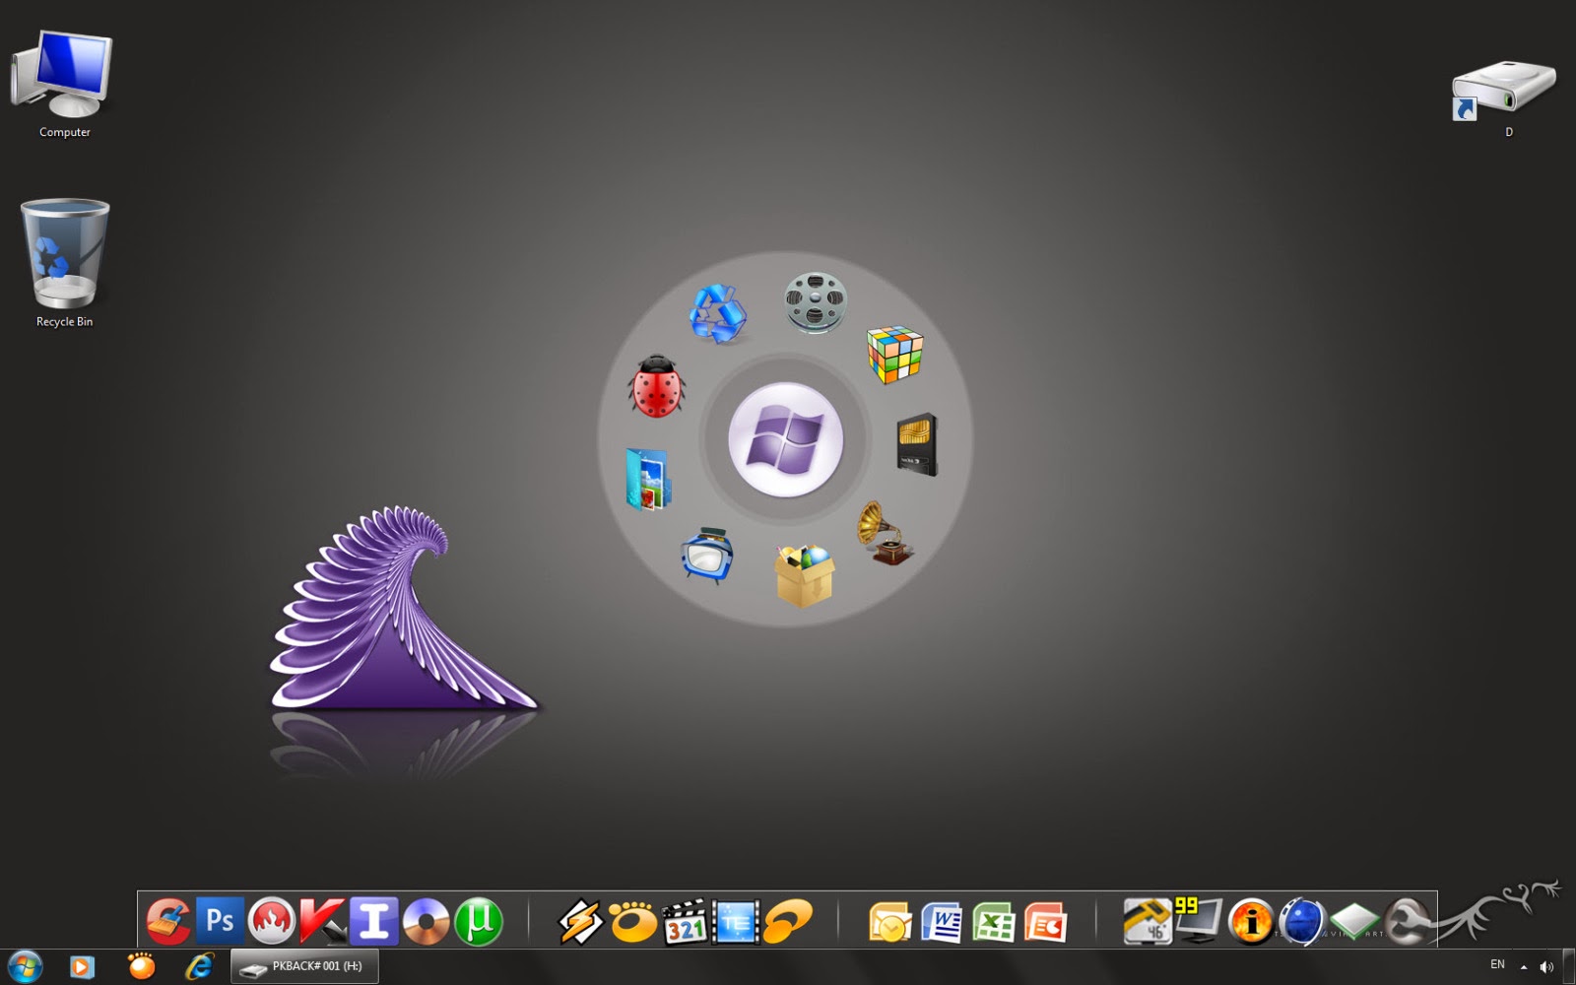The image size is (1576, 985).
Task: Open the blue filmstrip TE icon in the dock
Action: (736, 922)
